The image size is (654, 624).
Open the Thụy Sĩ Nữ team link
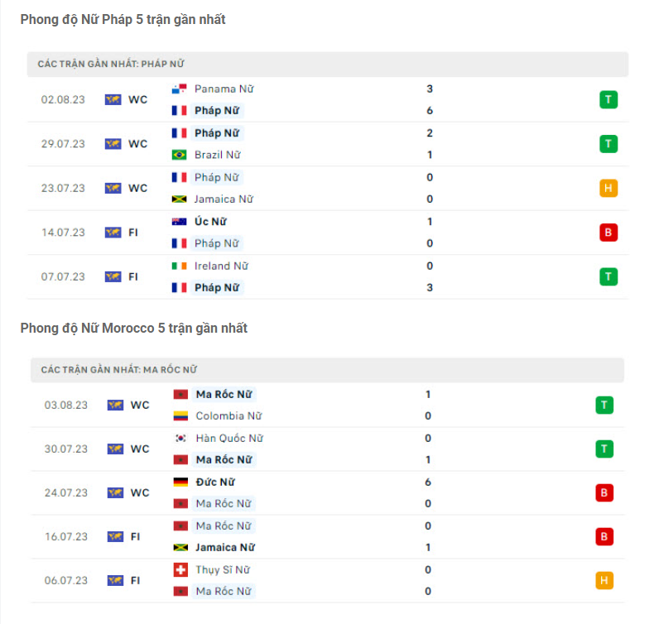tap(223, 570)
